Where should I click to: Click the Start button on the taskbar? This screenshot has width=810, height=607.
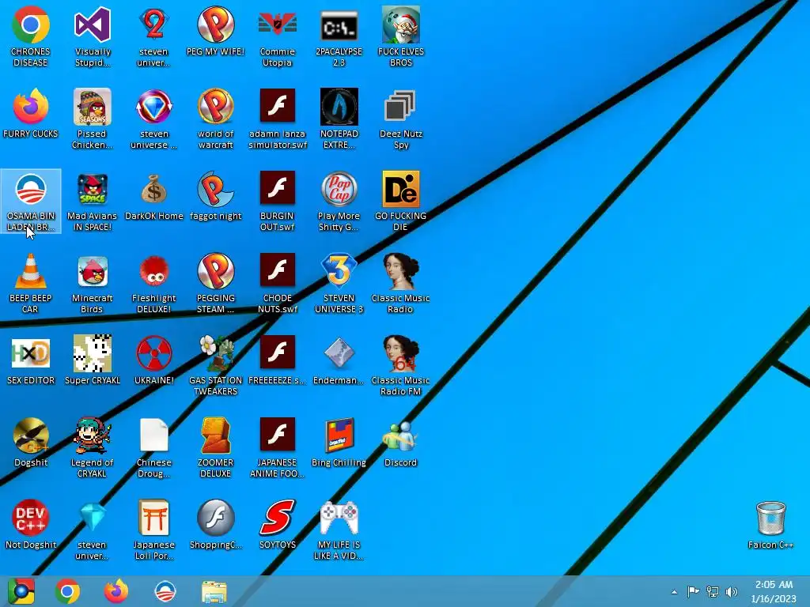pos(21,591)
